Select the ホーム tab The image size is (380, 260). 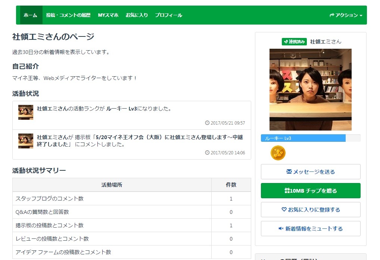[x=30, y=15]
